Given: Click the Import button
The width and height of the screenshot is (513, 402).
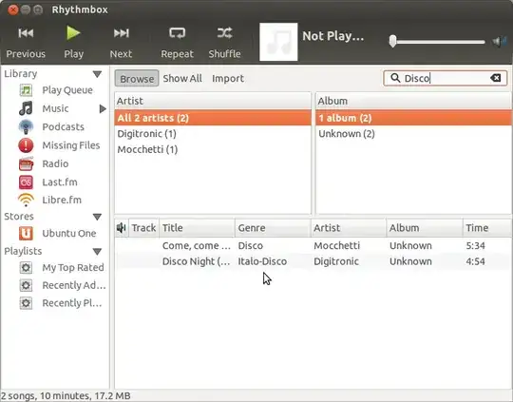Looking at the screenshot, I should click(x=228, y=79).
